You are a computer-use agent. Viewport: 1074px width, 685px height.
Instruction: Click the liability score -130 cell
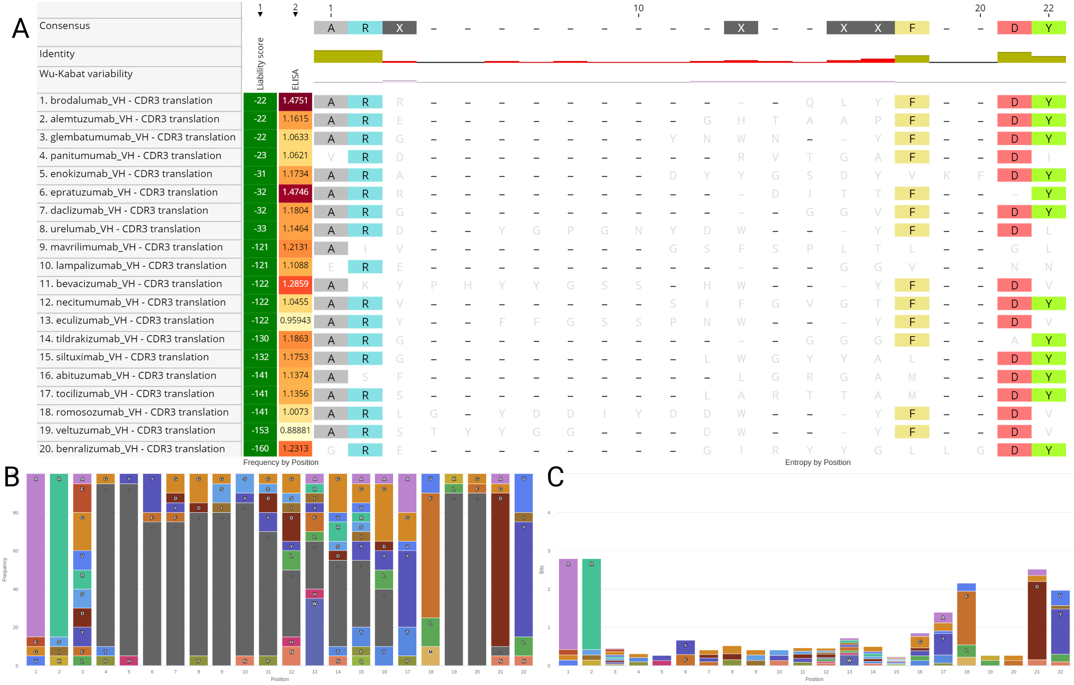tap(260, 339)
